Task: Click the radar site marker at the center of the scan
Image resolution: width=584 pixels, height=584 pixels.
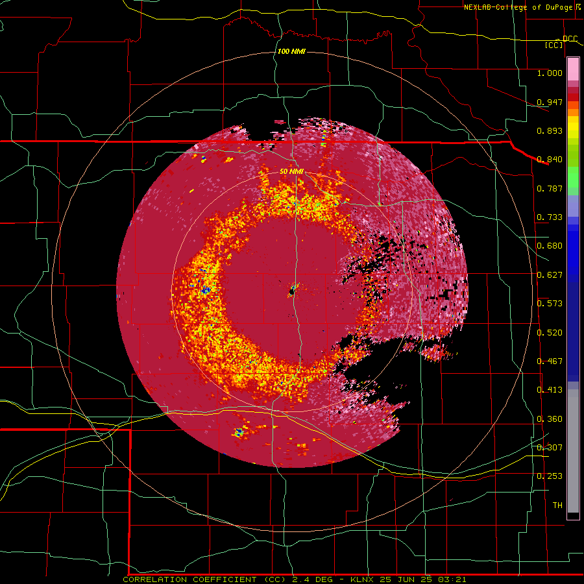Action: point(293,290)
